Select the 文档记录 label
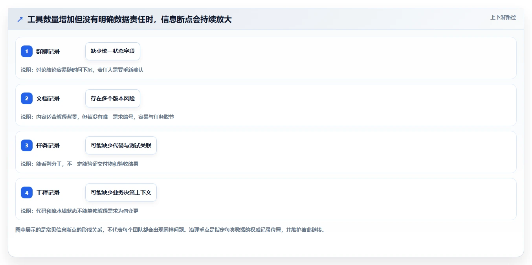 click(x=48, y=99)
